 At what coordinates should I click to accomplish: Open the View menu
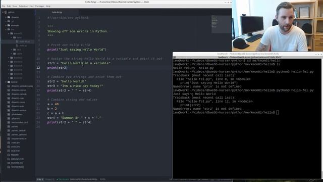click(15, 6)
